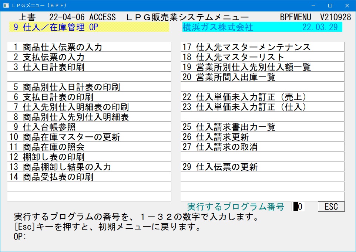This screenshot has height=252, width=356.
Task: Click the OP: prompt line
Action: click(20, 236)
